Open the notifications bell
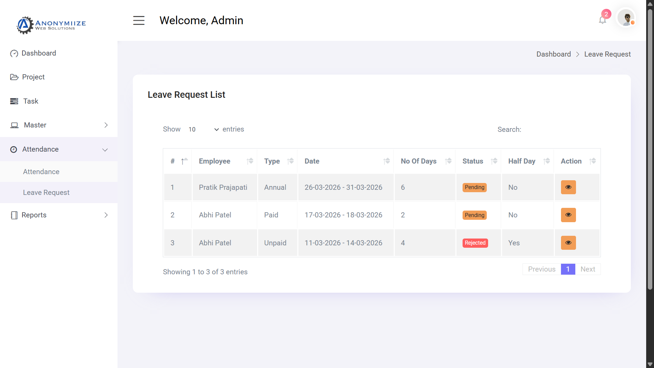 [x=602, y=20]
